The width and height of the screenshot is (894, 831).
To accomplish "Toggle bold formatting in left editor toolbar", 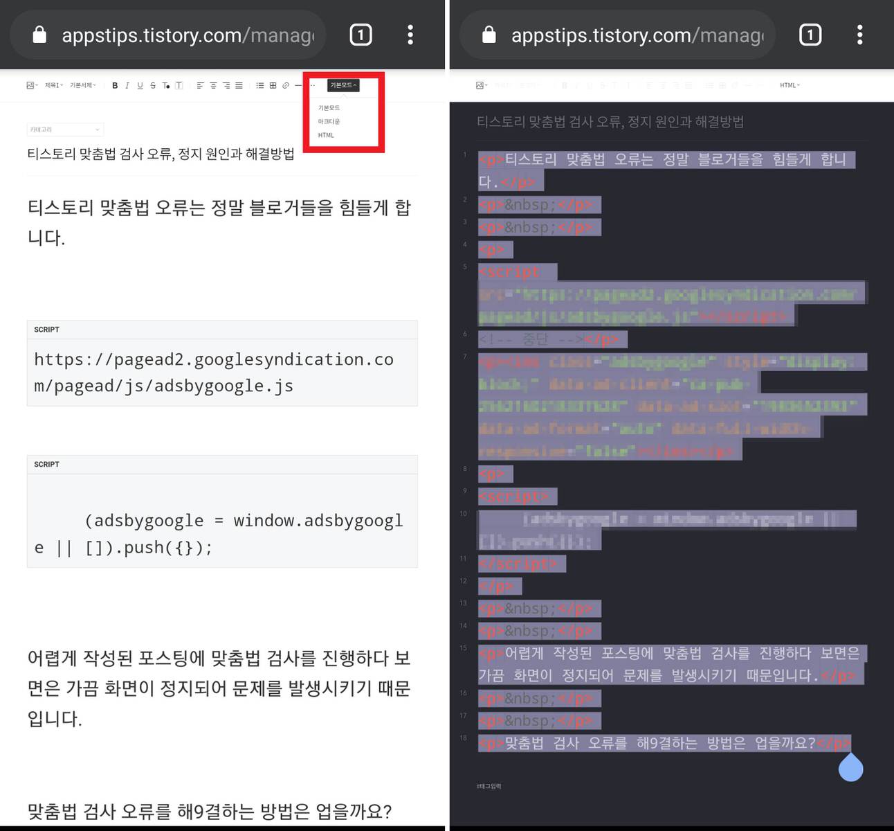I will pos(115,85).
